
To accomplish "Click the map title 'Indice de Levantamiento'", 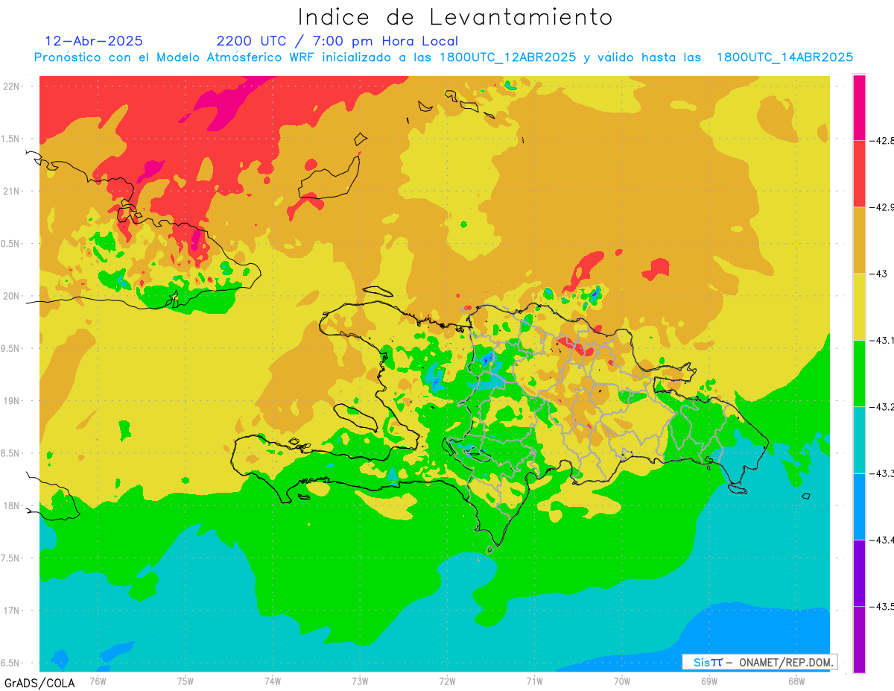I will 455,16.
